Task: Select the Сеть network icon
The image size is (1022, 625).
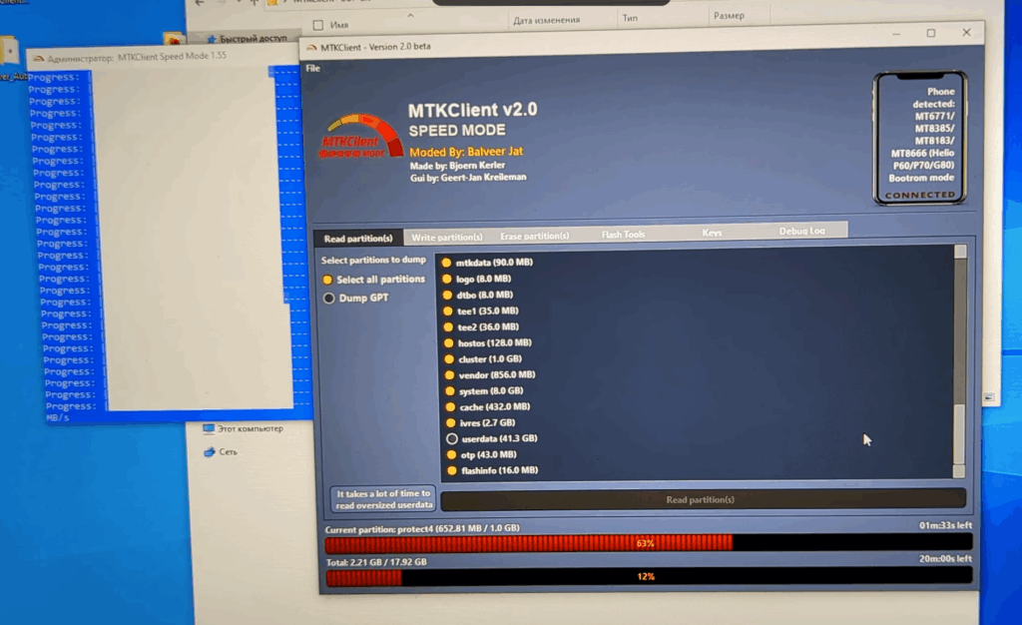Action: 209,451
